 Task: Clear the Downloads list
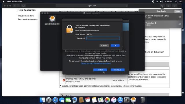tap(178, 12)
